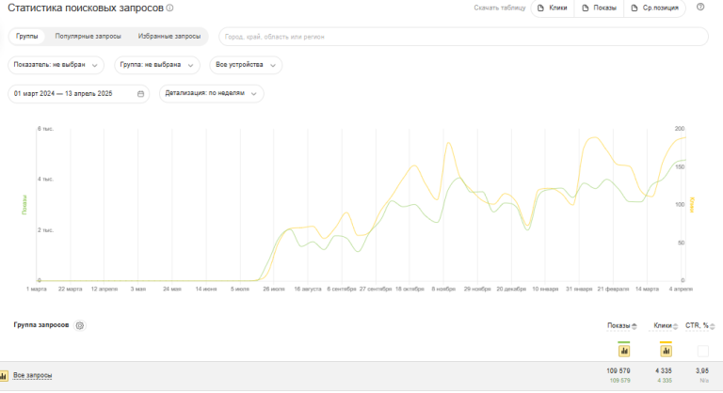723x393 pixels.
Task: Open the date range picker field
Action: (x=78, y=93)
